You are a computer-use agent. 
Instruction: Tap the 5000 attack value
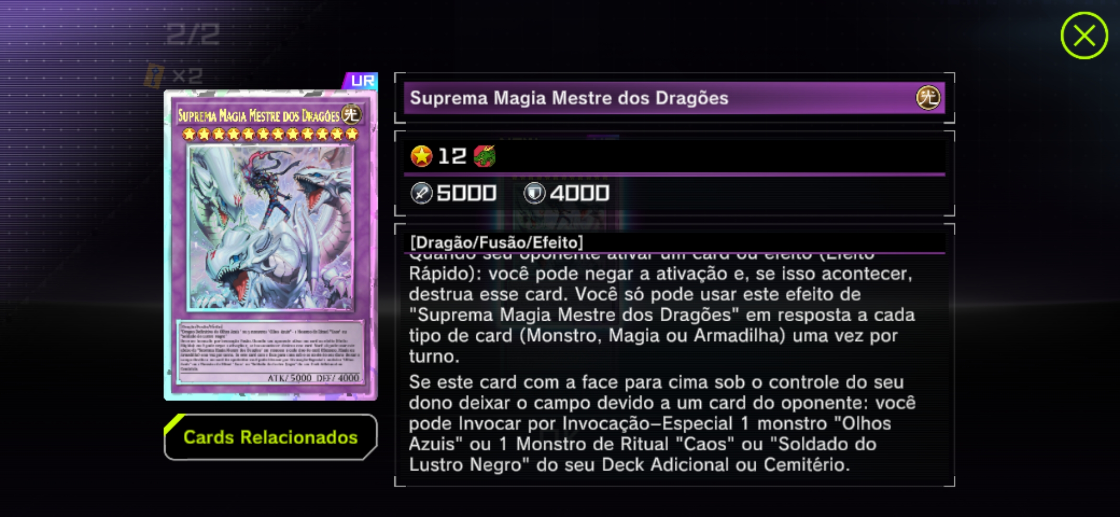466,193
